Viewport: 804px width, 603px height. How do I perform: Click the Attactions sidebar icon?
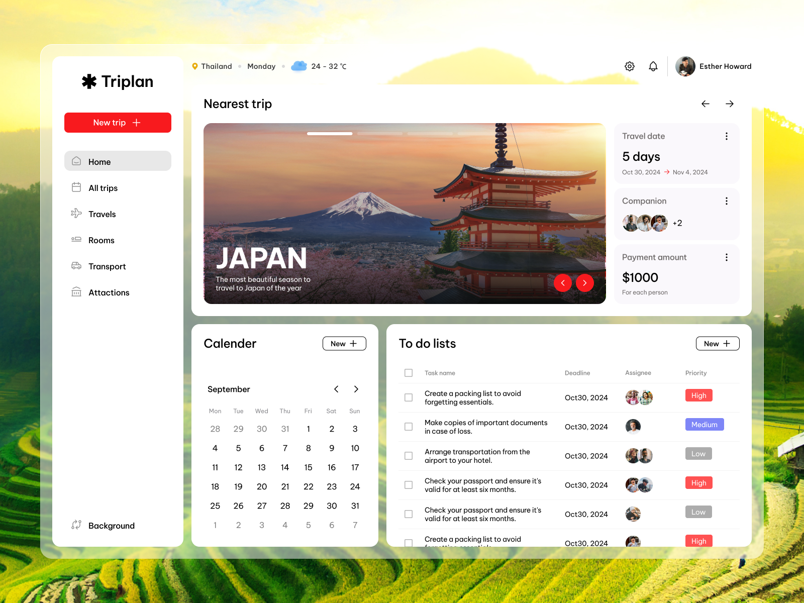click(76, 292)
